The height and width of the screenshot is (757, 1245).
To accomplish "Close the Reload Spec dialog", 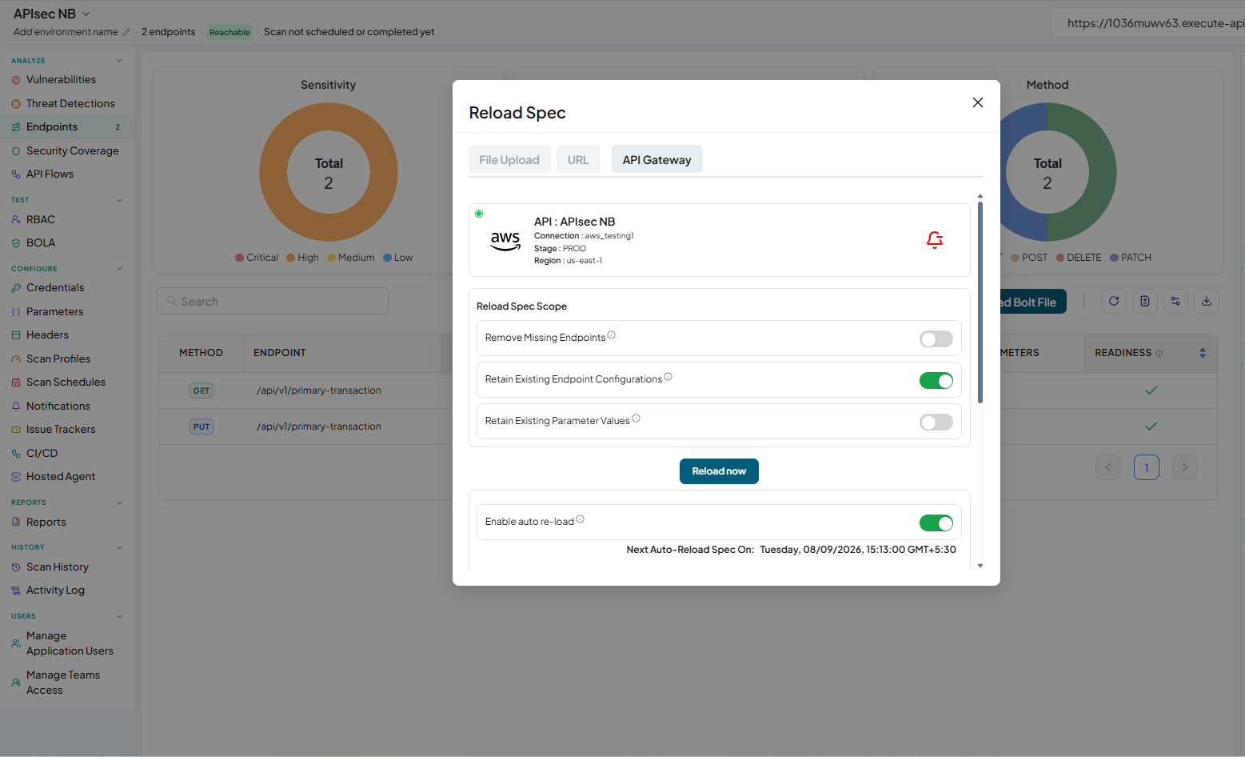I will coord(978,102).
